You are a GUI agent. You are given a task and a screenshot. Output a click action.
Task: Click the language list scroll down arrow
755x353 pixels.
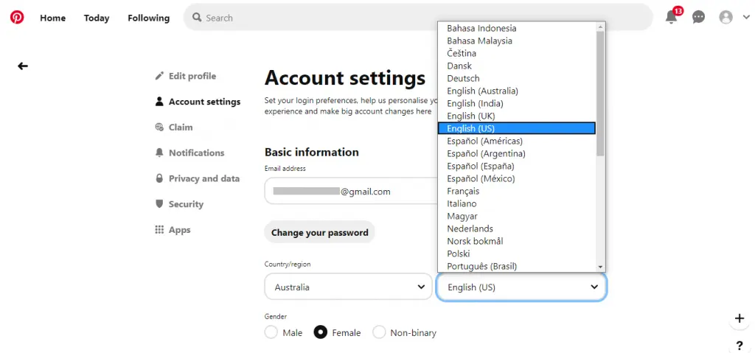pos(600,267)
